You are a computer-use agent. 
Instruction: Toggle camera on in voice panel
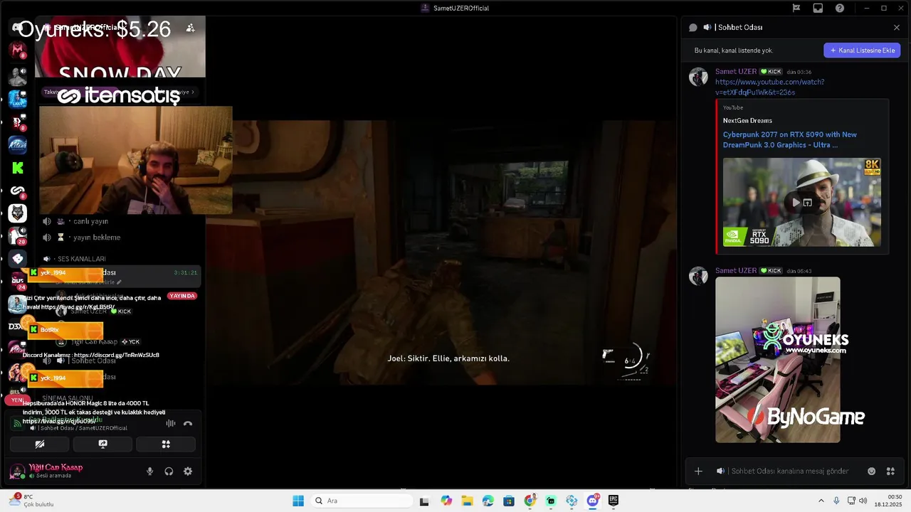40,444
